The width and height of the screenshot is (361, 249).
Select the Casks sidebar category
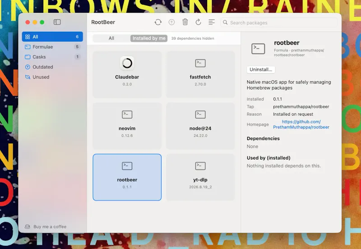(x=52, y=57)
